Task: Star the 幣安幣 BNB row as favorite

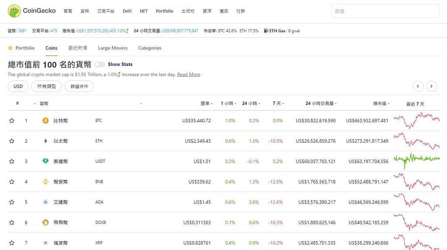Action: pos(12,182)
